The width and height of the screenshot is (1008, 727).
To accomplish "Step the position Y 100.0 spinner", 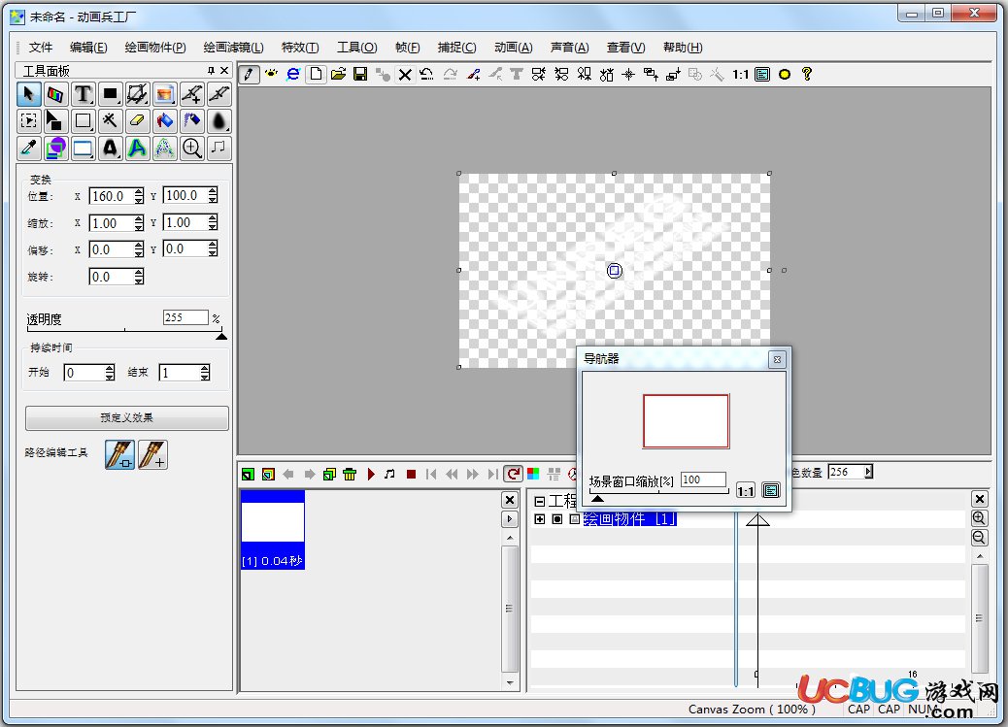I will point(213,195).
